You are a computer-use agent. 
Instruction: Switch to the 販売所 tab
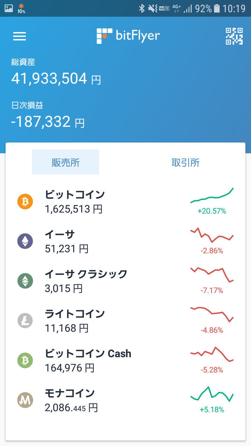click(x=66, y=162)
